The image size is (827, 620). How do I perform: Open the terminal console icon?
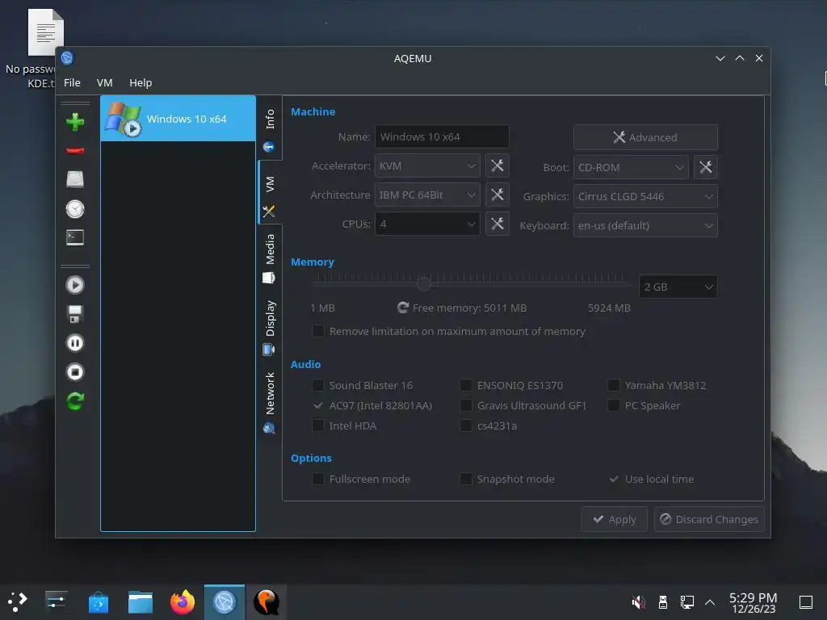75,238
